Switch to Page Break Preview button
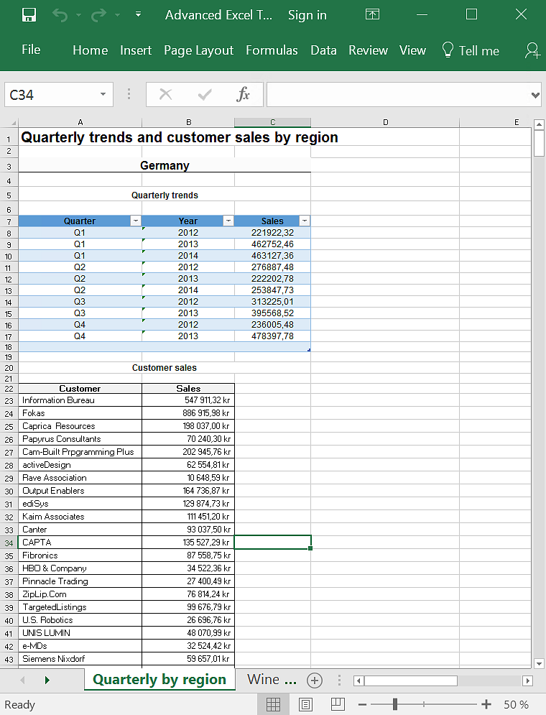 [338, 704]
